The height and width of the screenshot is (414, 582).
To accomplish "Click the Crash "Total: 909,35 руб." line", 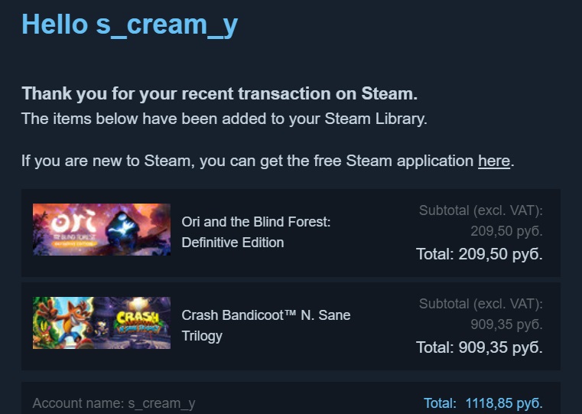I will [x=480, y=347].
